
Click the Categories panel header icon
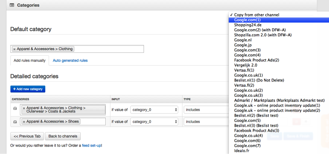click(x=12, y=5)
